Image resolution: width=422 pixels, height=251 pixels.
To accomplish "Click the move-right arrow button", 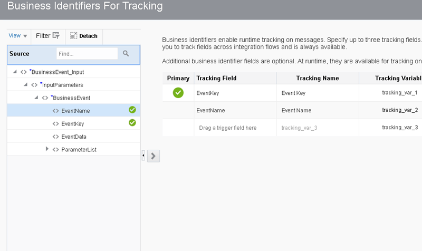I will coord(154,156).
